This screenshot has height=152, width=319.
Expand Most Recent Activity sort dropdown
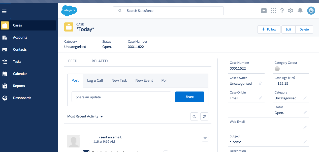pos(102,116)
